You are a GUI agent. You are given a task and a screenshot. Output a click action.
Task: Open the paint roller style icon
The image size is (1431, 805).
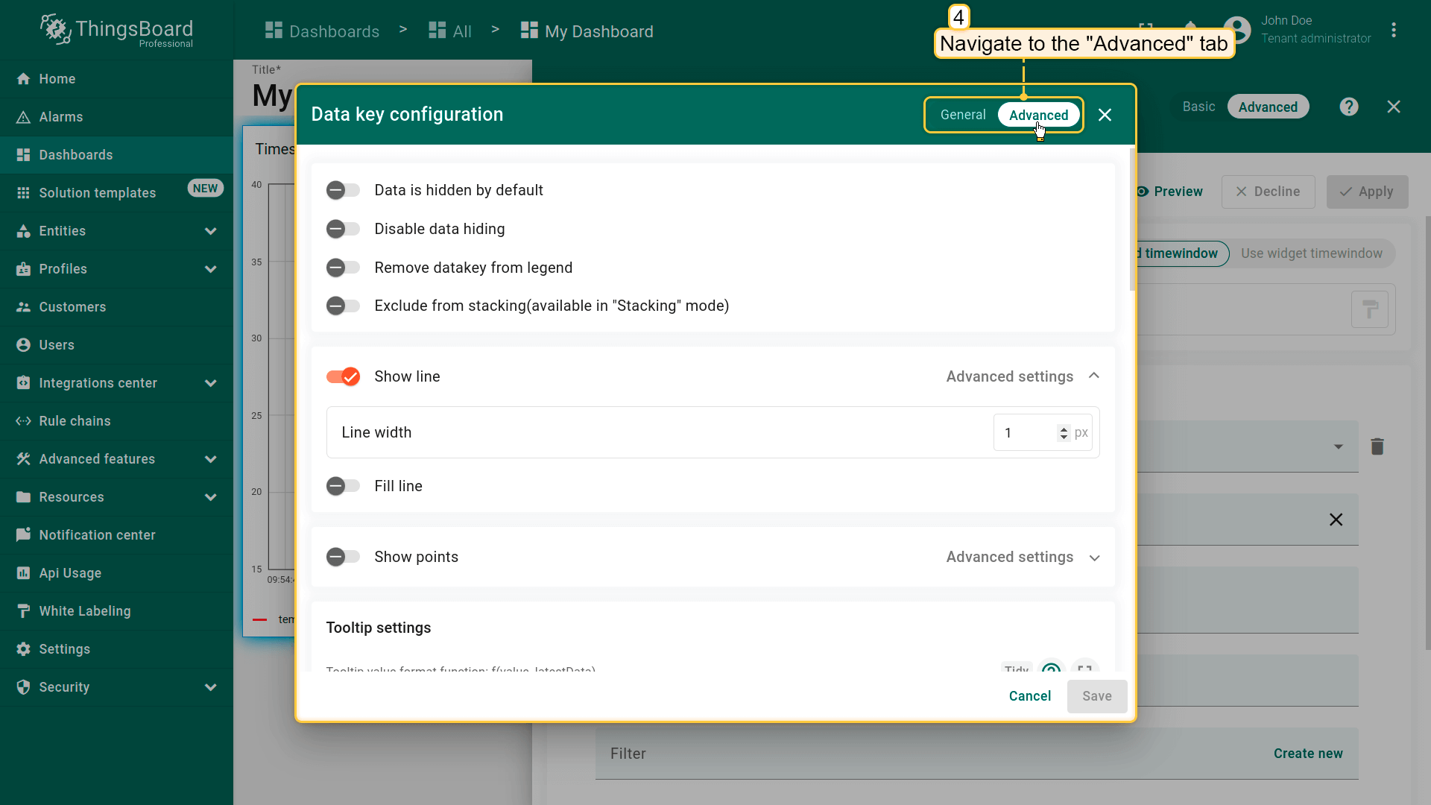click(1369, 309)
